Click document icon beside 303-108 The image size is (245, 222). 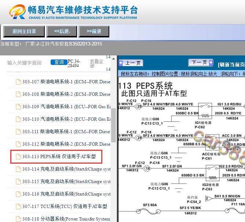(18, 94)
